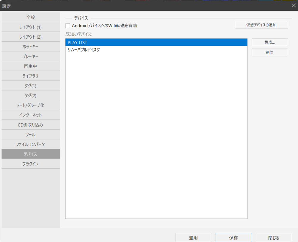This screenshot has width=298, height=242.
Task: Open プレーヤー settings page
Action: (x=31, y=56)
